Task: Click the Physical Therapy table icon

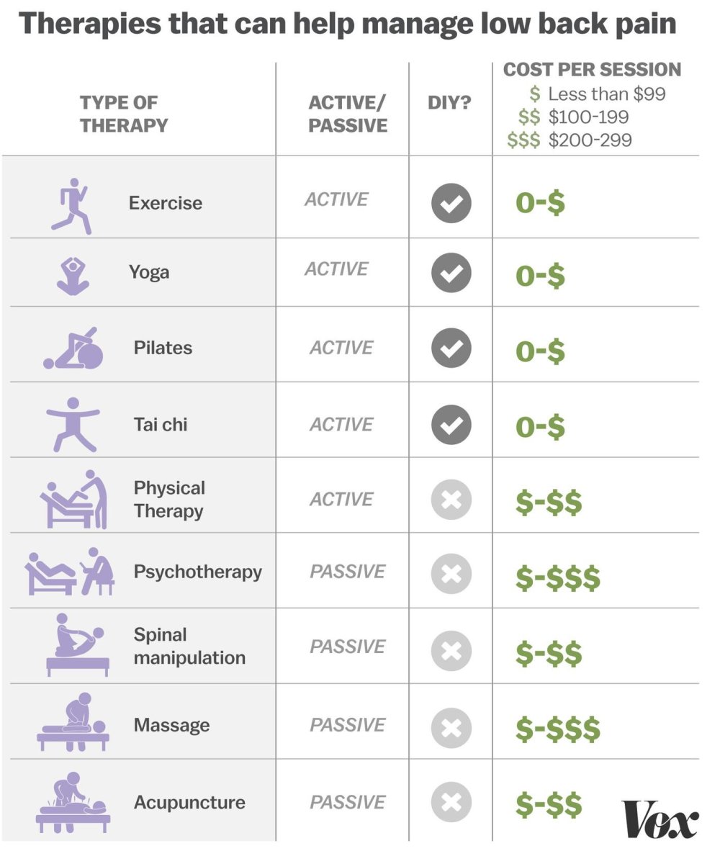Action: tap(73, 500)
